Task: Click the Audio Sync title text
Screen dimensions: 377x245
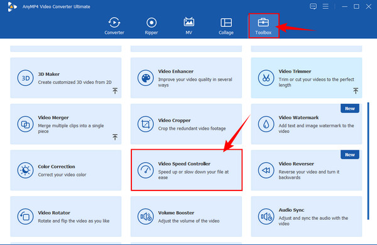Action: point(292,211)
